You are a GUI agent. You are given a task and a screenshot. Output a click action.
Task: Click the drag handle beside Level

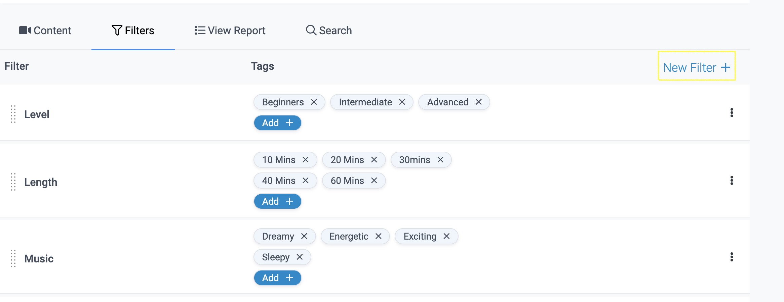(13, 114)
